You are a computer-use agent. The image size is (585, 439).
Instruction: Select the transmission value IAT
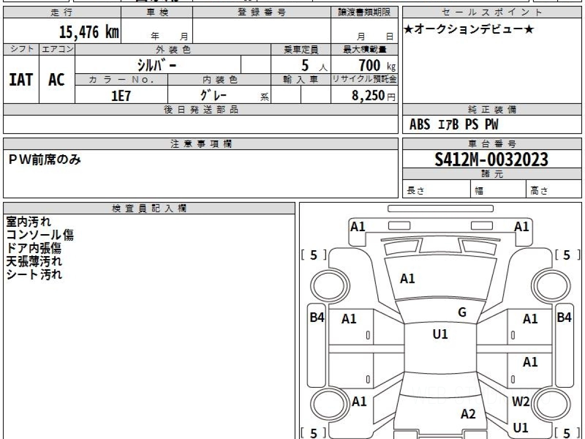pyautogui.click(x=21, y=80)
